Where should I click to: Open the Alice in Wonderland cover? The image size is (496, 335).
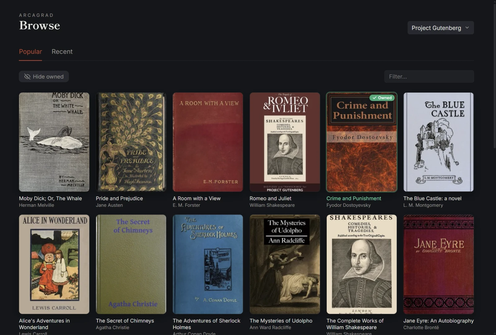(54, 264)
